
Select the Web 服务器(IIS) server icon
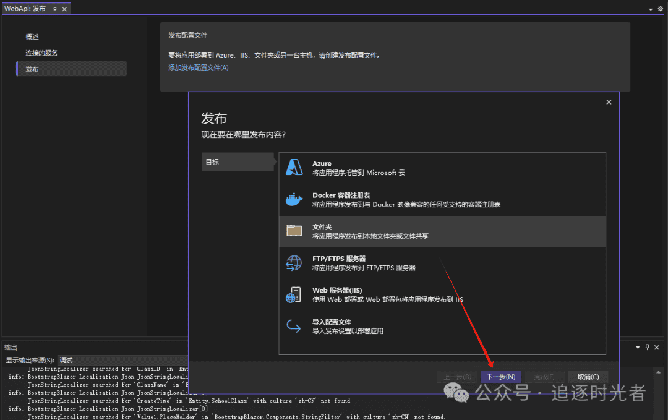pyautogui.click(x=294, y=294)
